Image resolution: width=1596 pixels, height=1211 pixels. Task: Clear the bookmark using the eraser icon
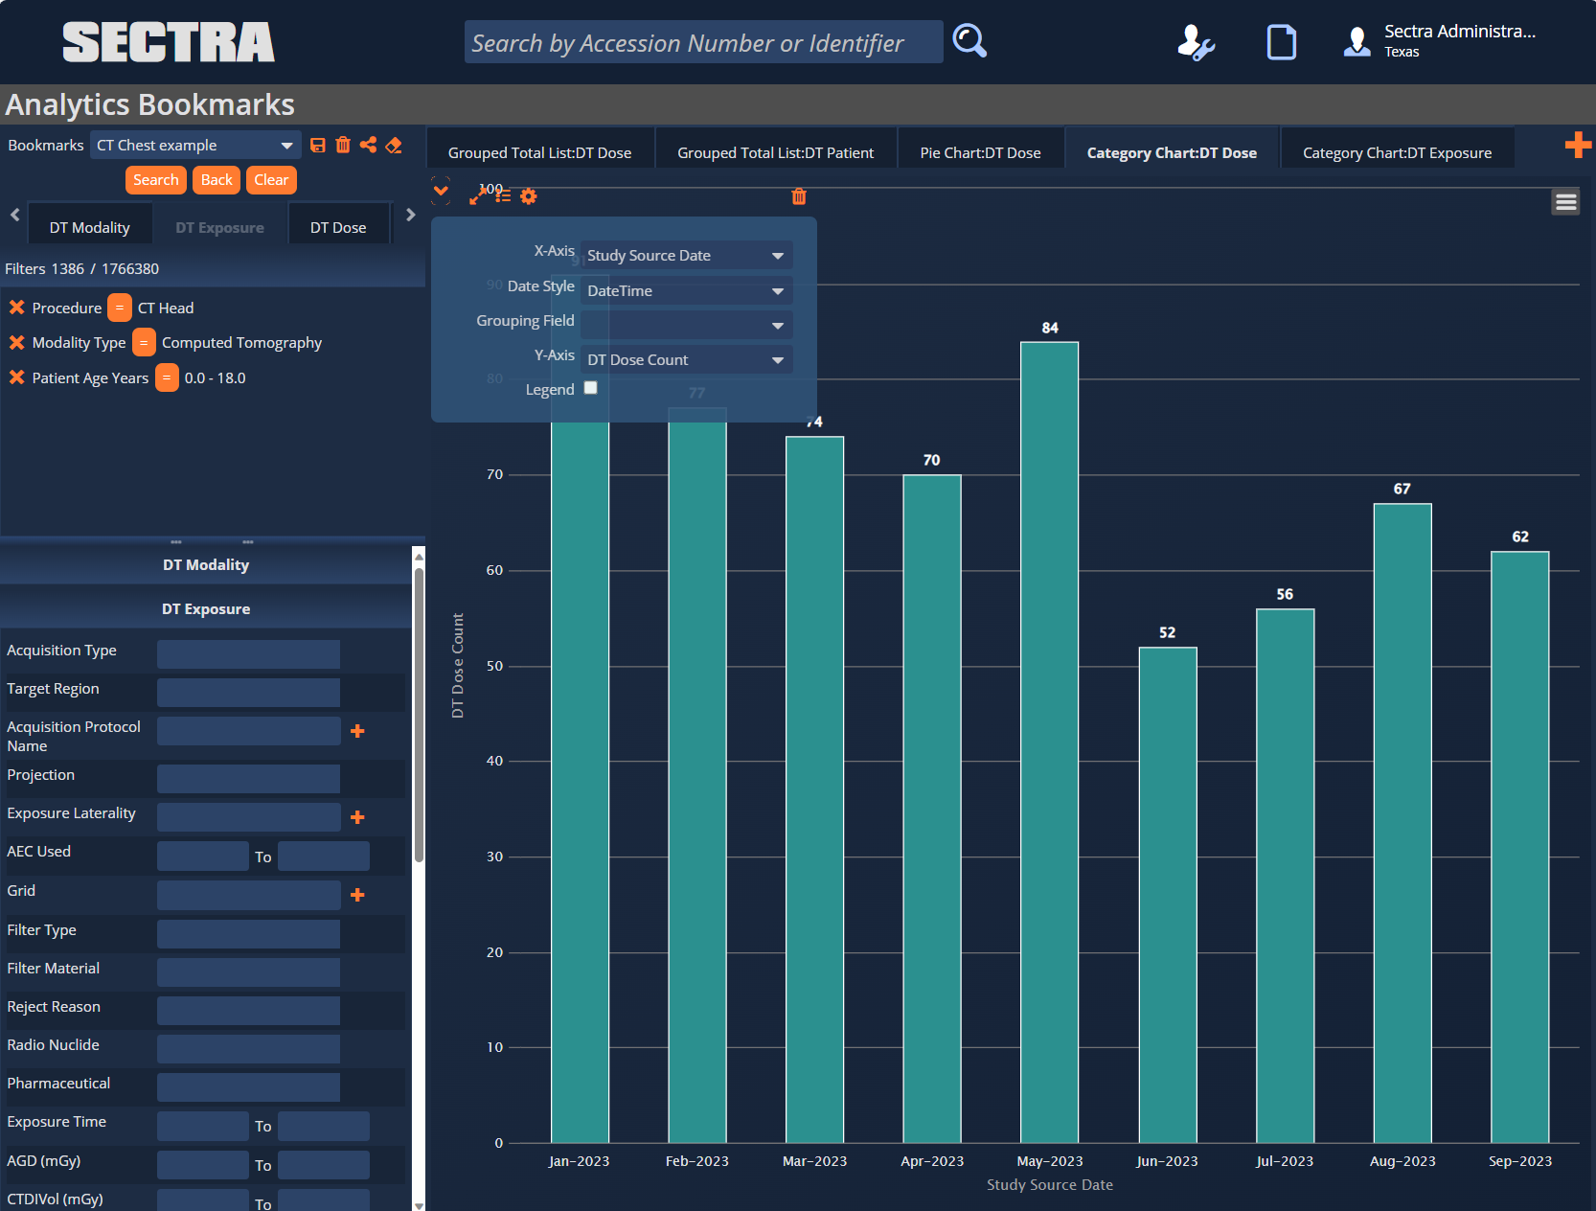(394, 145)
